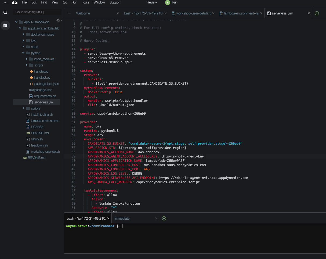Collapse the menu bar using up arrow
Viewport: 326px width, 259px height.
pos(5,2)
